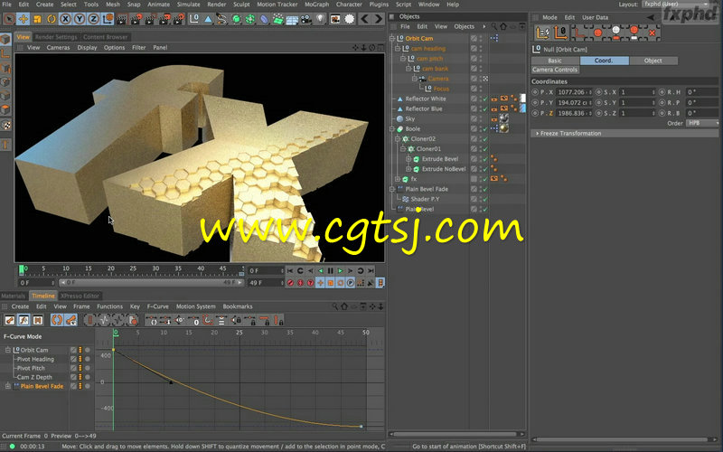Play animation forwards

tap(341, 270)
